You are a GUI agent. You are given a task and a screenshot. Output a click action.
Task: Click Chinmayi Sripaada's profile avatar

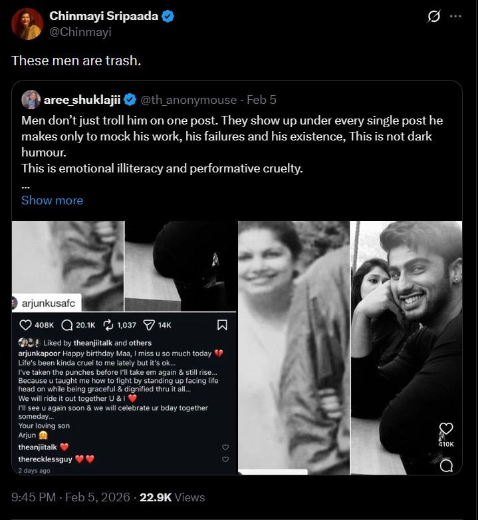coord(27,23)
